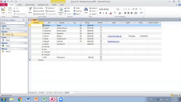Click the Replace command
This screenshot has width=181, height=102.
93,8
